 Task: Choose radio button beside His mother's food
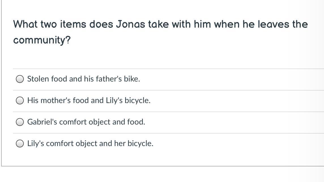20,101
